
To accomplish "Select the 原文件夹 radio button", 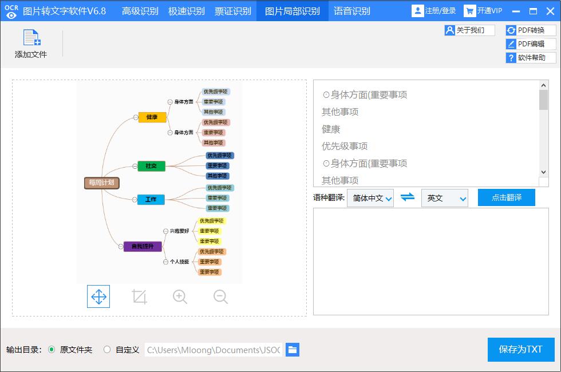I will pyautogui.click(x=52, y=350).
